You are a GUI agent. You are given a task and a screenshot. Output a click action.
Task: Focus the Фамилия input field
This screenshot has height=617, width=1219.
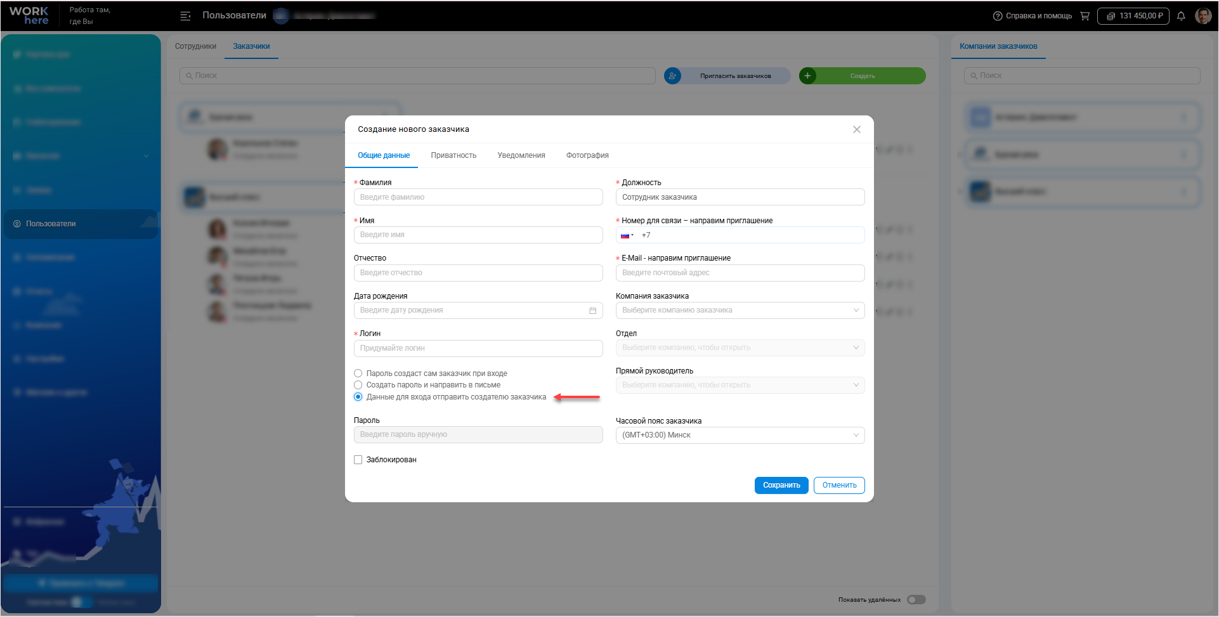478,197
